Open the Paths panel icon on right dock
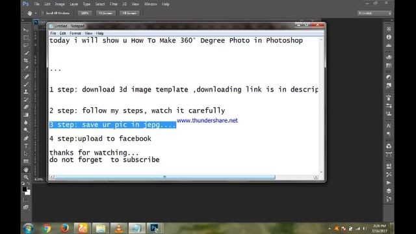The width and height of the screenshot is (416, 234). point(389,155)
